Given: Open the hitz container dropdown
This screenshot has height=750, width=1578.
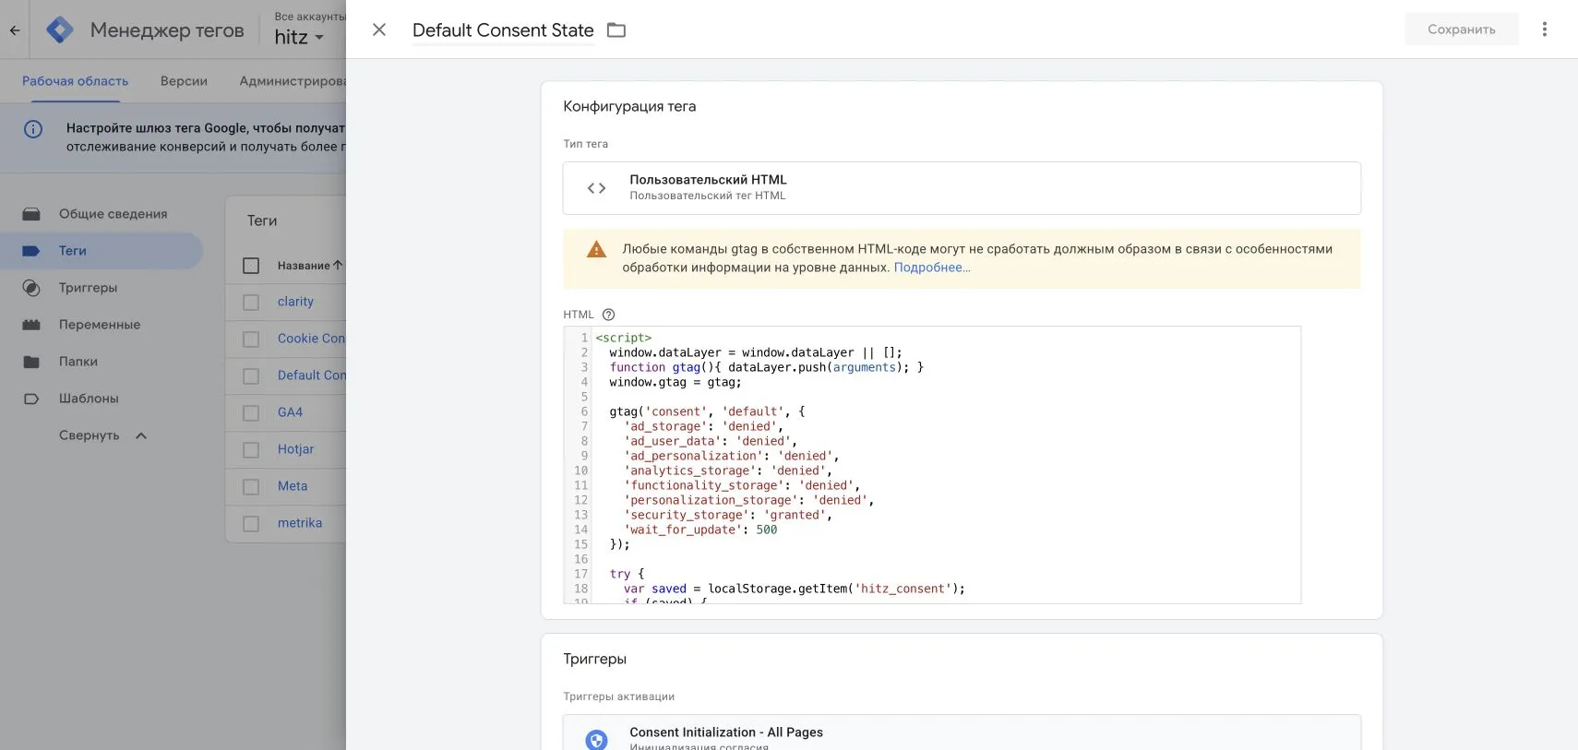Looking at the screenshot, I should 299,38.
